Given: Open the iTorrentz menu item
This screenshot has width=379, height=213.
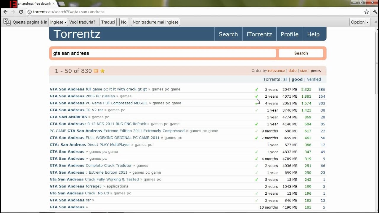Looking at the screenshot, I should click(x=259, y=34).
